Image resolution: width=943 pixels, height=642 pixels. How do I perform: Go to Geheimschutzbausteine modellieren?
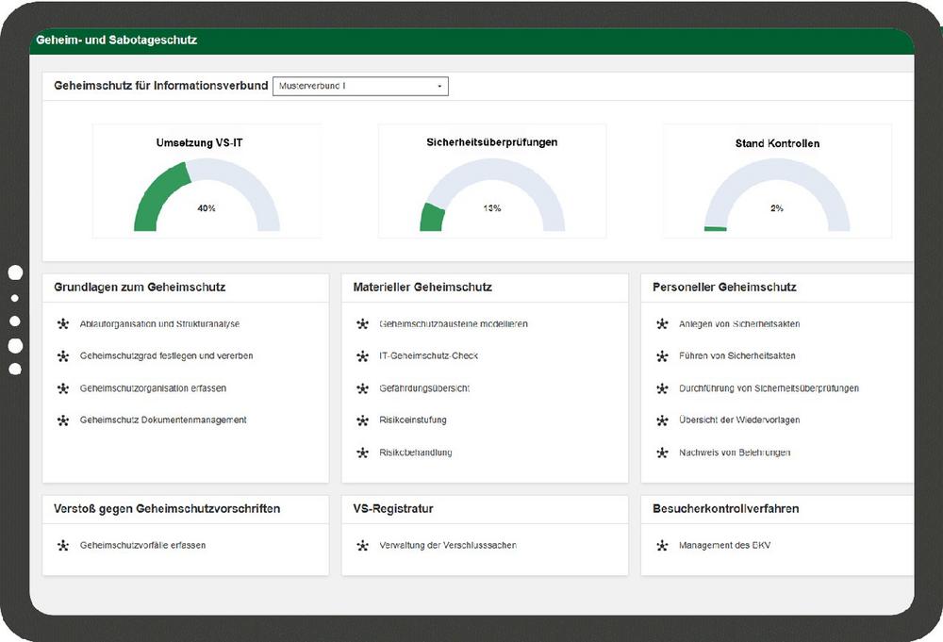453,324
